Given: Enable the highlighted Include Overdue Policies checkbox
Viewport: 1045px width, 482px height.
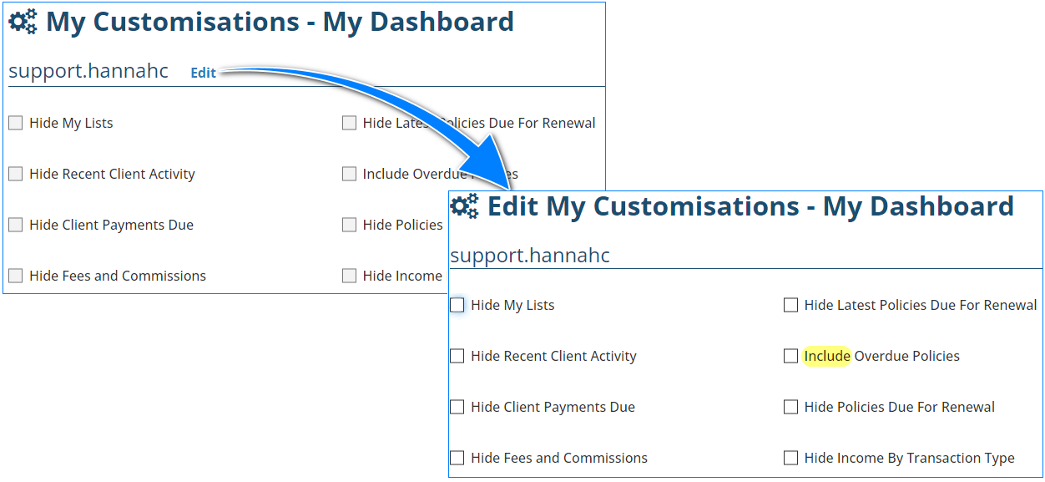Looking at the screenshot, I should (x=791, y=357).
